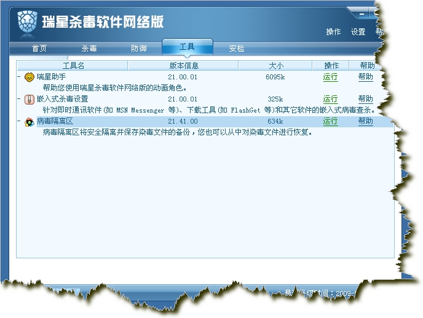Sort by the 工具名 column header
The width and height of the screenshot is (423, 318).
73,66
